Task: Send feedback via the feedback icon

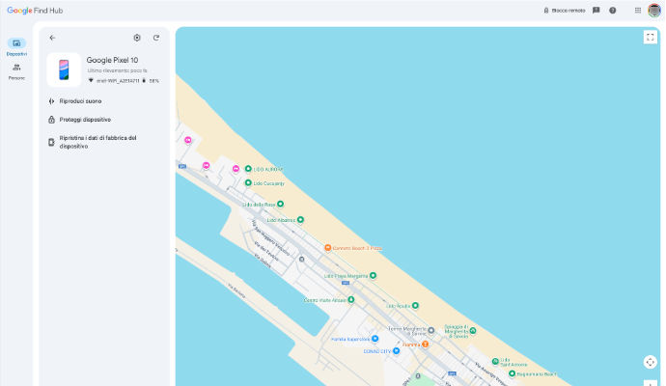Action: tap(596, 11)
